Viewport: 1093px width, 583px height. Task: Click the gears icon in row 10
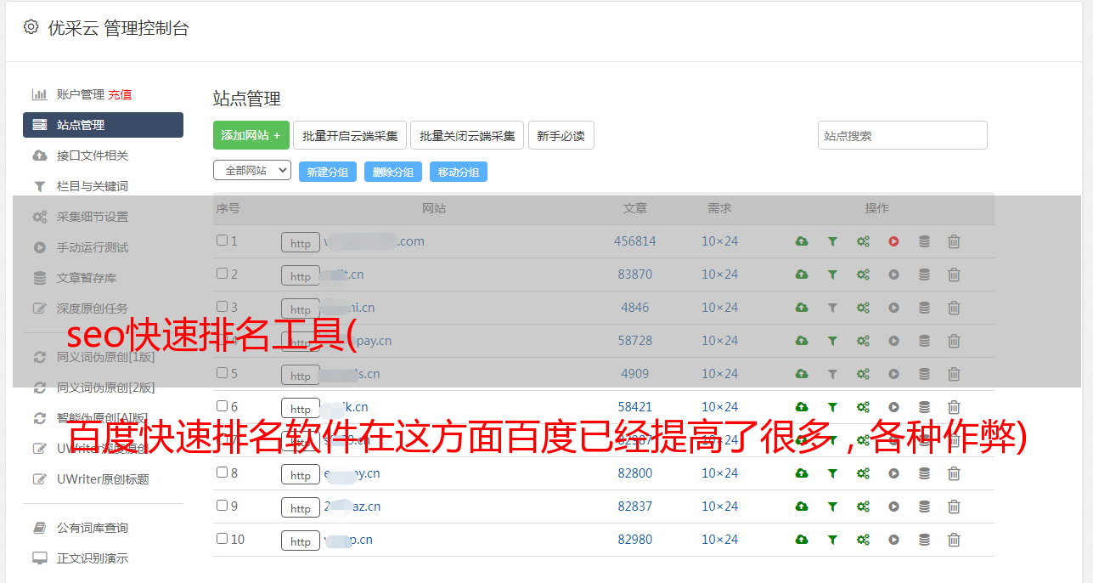coord(863,540)
